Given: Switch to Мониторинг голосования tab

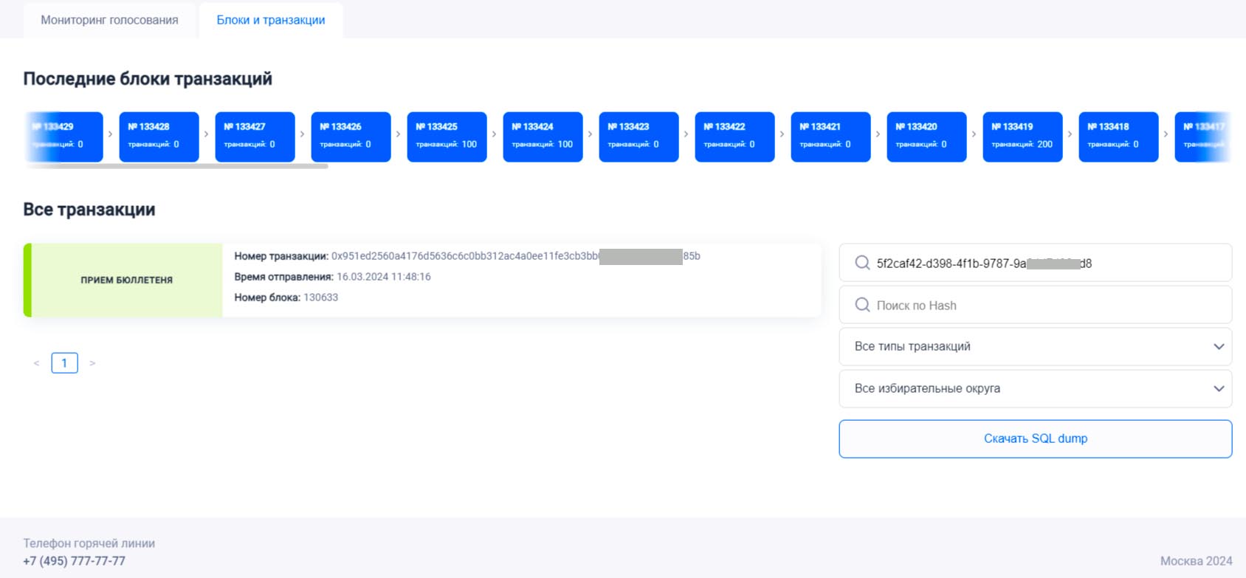Looking at the screenshot, I should [109, 20].
